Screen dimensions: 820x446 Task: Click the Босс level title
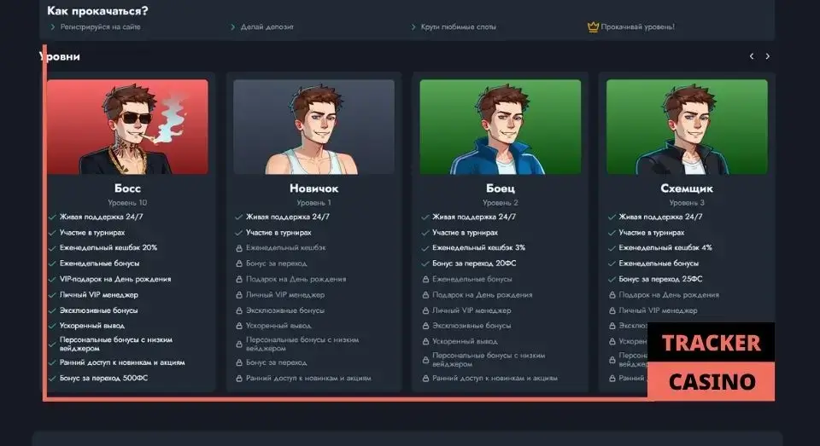pyautogui.click(x=127, y=188)
